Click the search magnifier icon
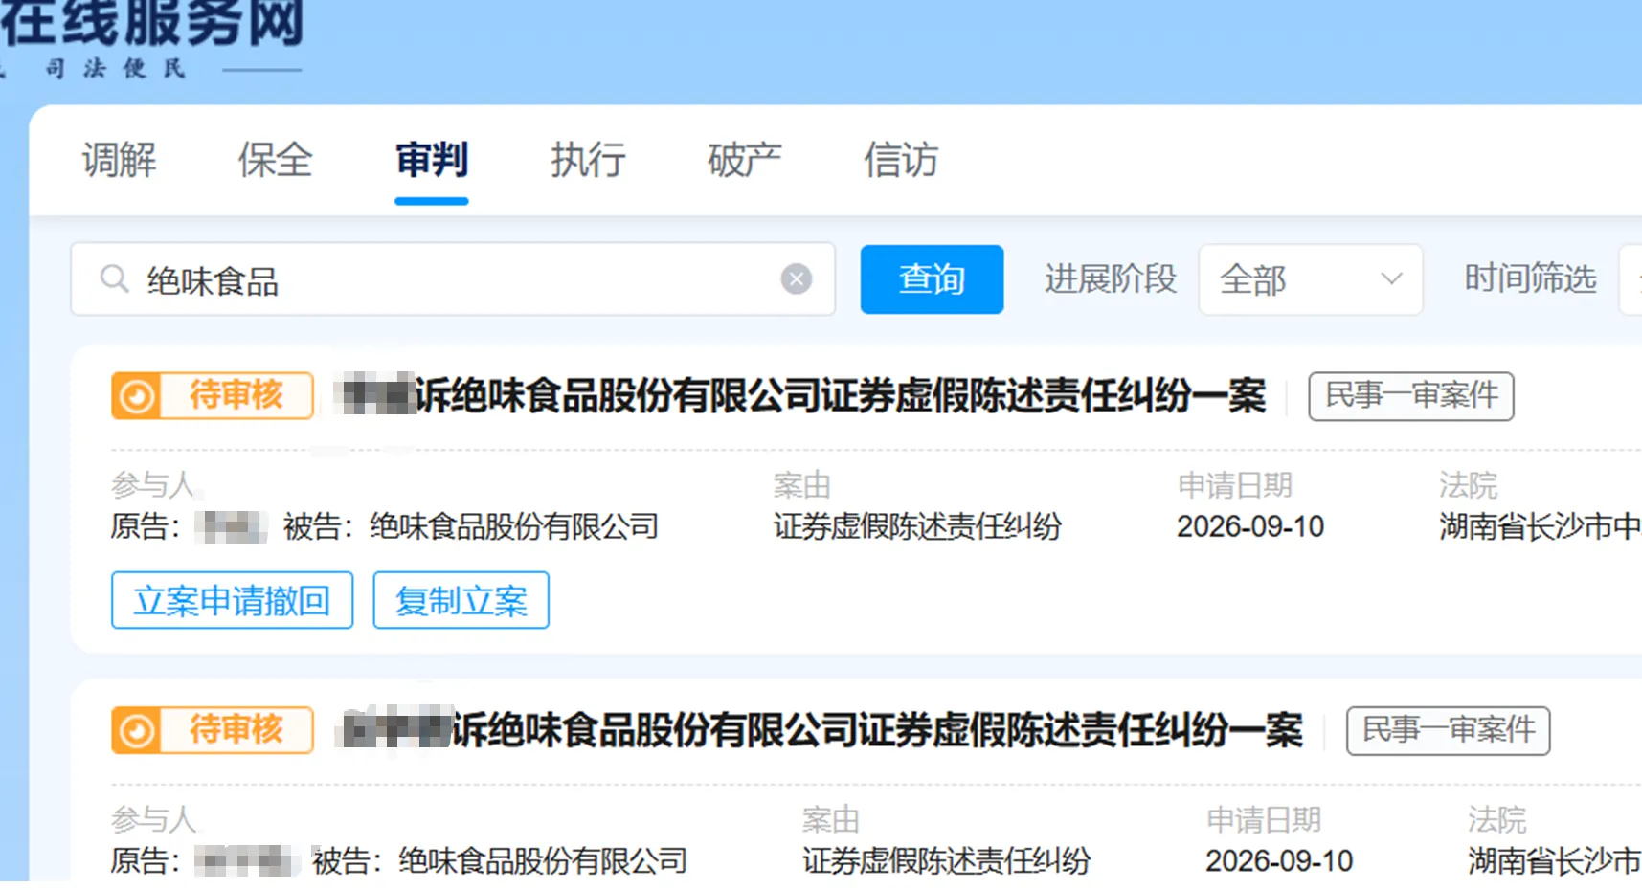 coord(114,279)
